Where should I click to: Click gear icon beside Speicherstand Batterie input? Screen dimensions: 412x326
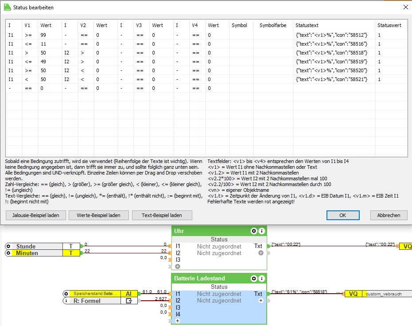[x=66, y=294]
